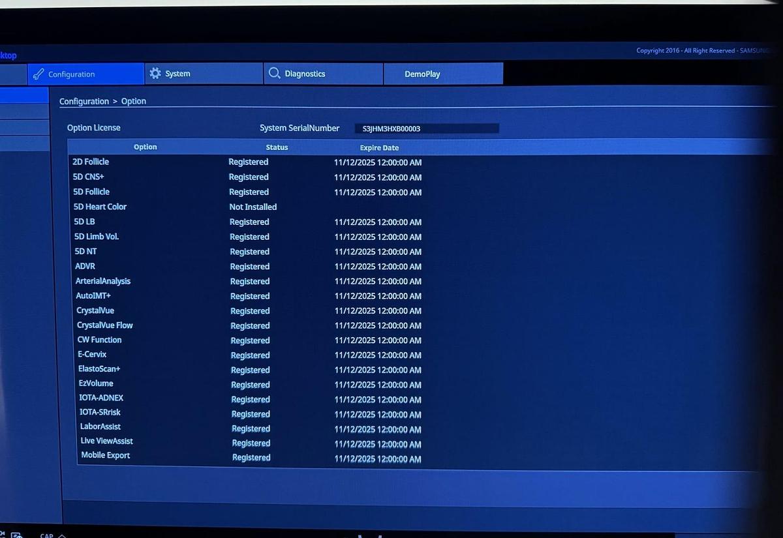Click the wrench icon on Configuration tab
783x538 pixels.
pos(38,74)
